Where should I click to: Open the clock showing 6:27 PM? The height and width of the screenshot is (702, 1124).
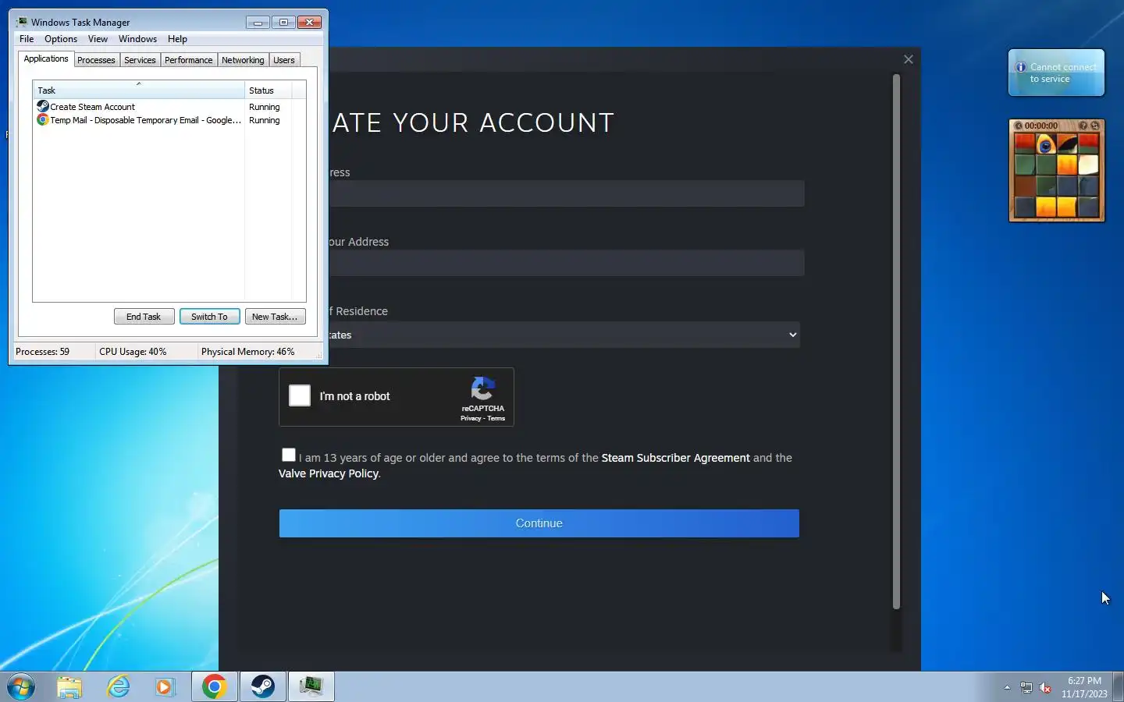pos(1084,687)
